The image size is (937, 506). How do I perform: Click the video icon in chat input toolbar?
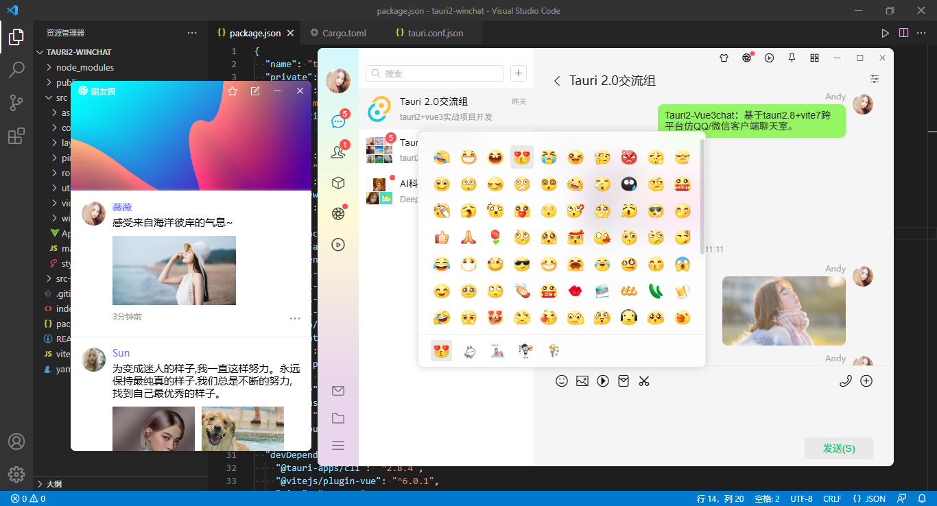tap(603, 381)
